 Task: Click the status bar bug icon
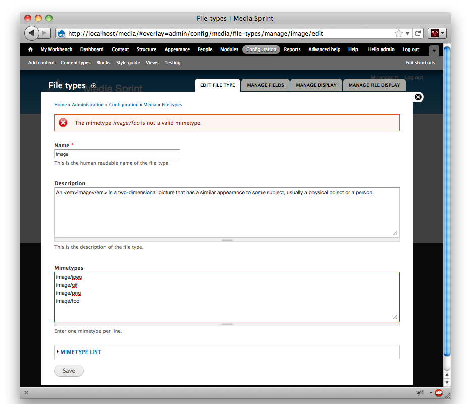point(420,392)
